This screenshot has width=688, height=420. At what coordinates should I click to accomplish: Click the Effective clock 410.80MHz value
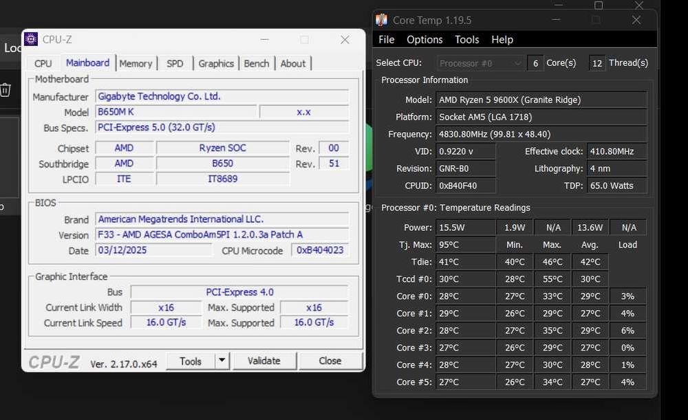(616, 151)
